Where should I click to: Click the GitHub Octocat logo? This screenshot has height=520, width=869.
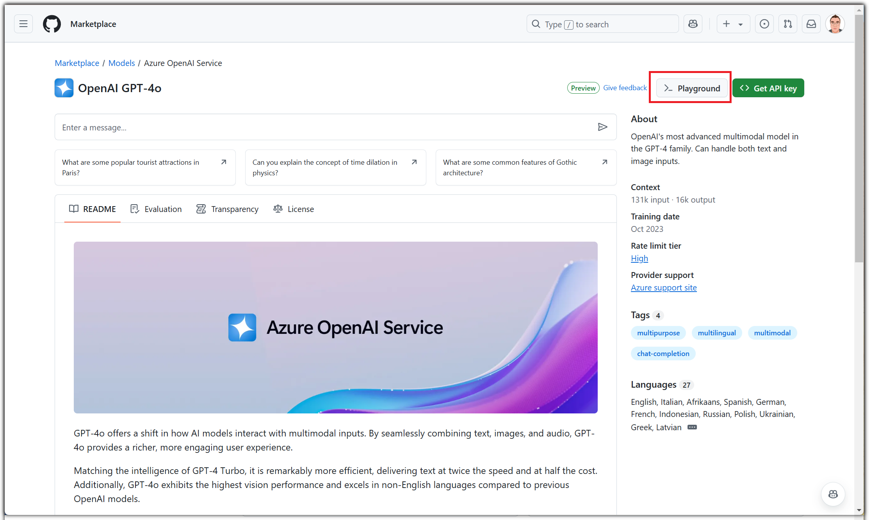pyautogui.click(x=52, y=24)
